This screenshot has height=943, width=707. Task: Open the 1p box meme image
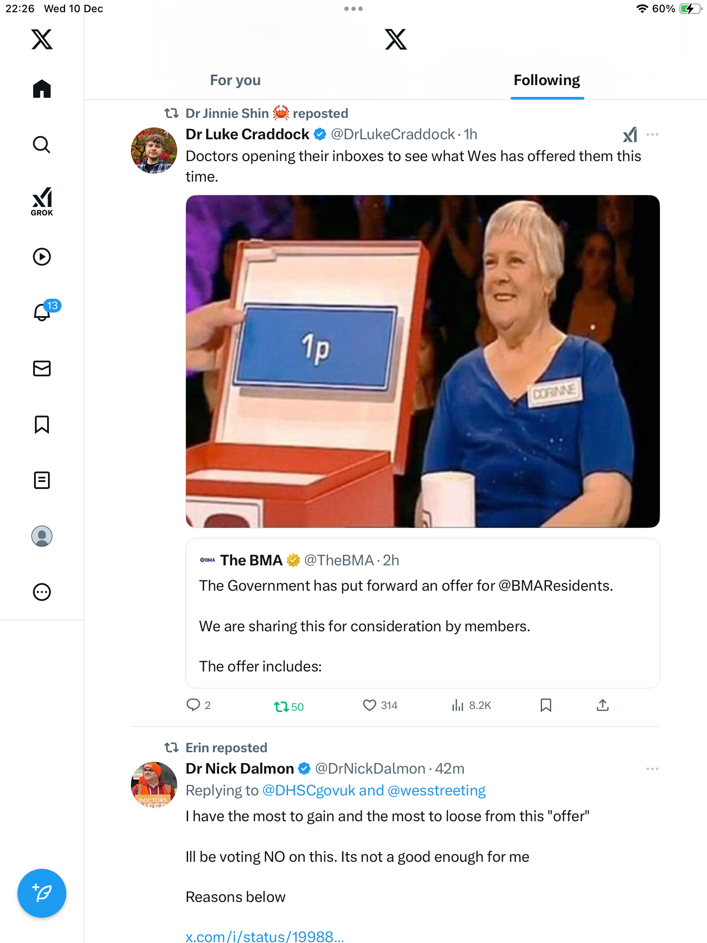tap(422, 361)
